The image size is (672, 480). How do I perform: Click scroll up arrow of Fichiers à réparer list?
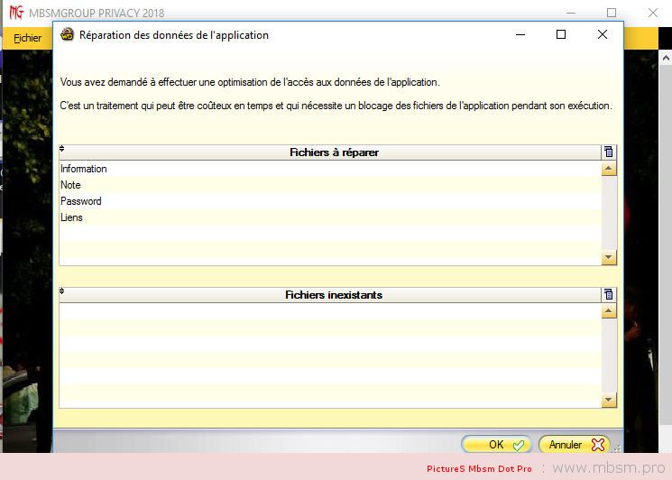[608, 169]
